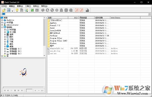Screen dimensions: 152x97
Task: Open the 文件(F) menu
Action: [4, 6]
